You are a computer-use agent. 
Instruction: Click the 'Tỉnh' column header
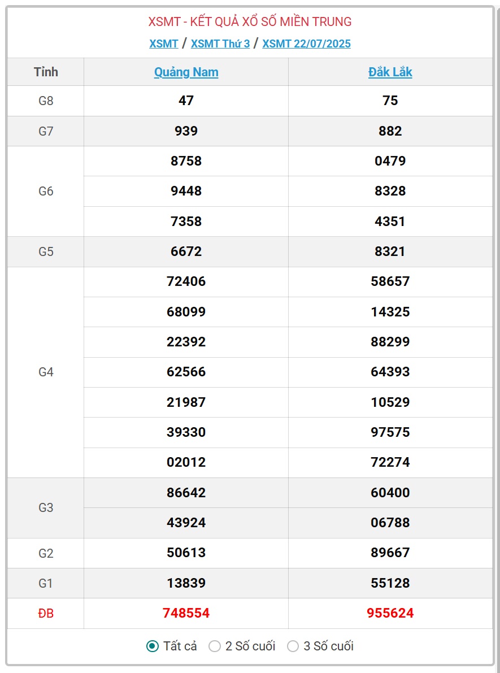click(46, 72)
